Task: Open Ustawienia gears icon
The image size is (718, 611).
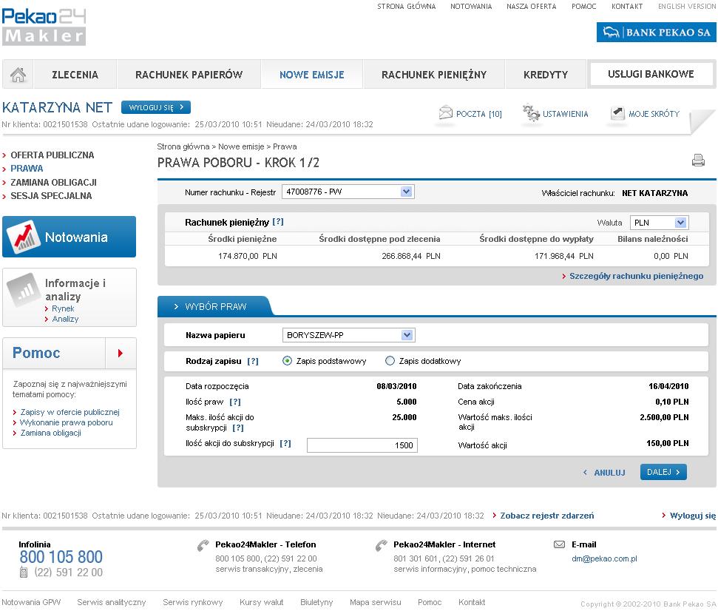Action: point(531,112)
